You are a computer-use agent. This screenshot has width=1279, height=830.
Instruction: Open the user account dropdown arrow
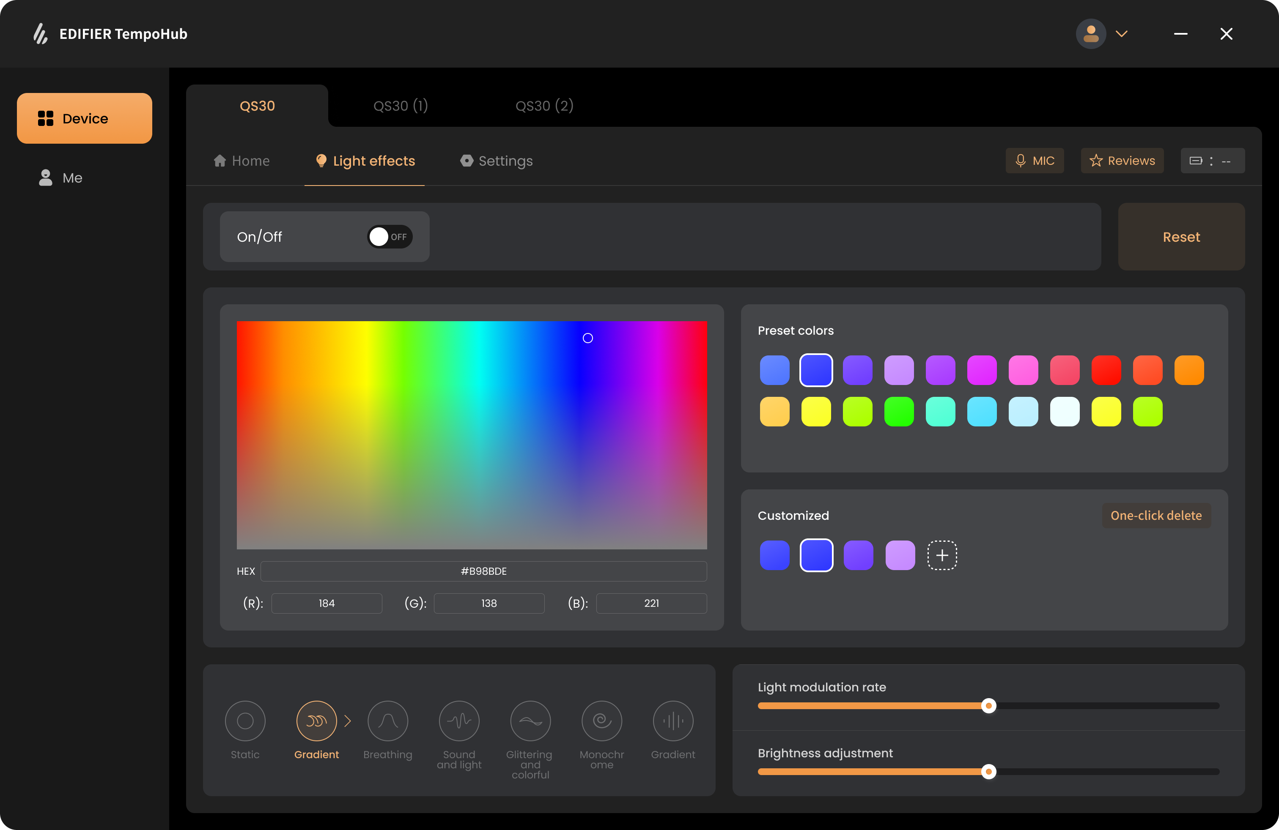click(x=1122, y=34)
